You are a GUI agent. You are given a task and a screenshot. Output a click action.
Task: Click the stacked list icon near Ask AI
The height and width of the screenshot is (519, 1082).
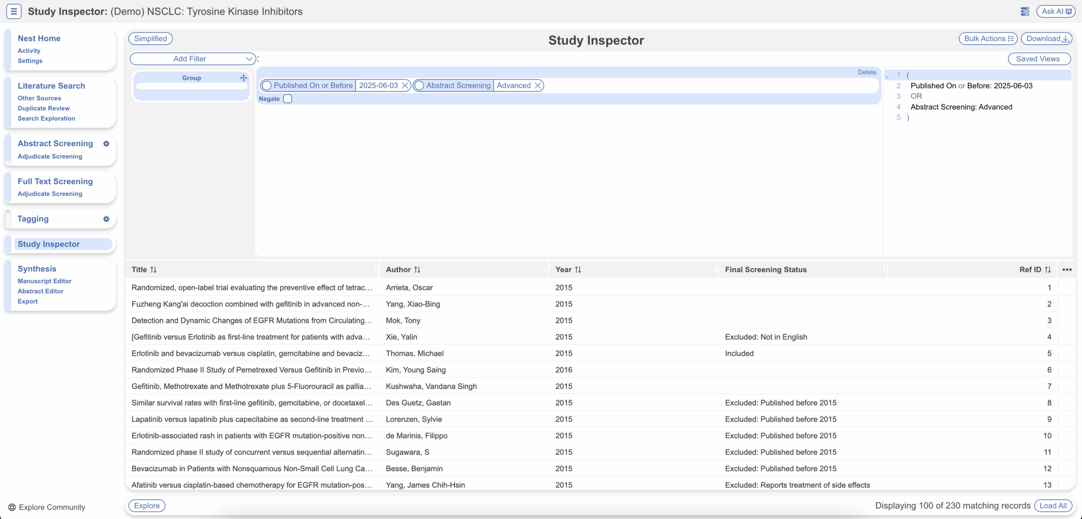[1025, 11]
